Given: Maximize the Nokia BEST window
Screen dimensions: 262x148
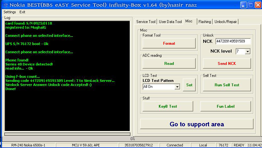Looking at the screenshot, I should point(251,5).
